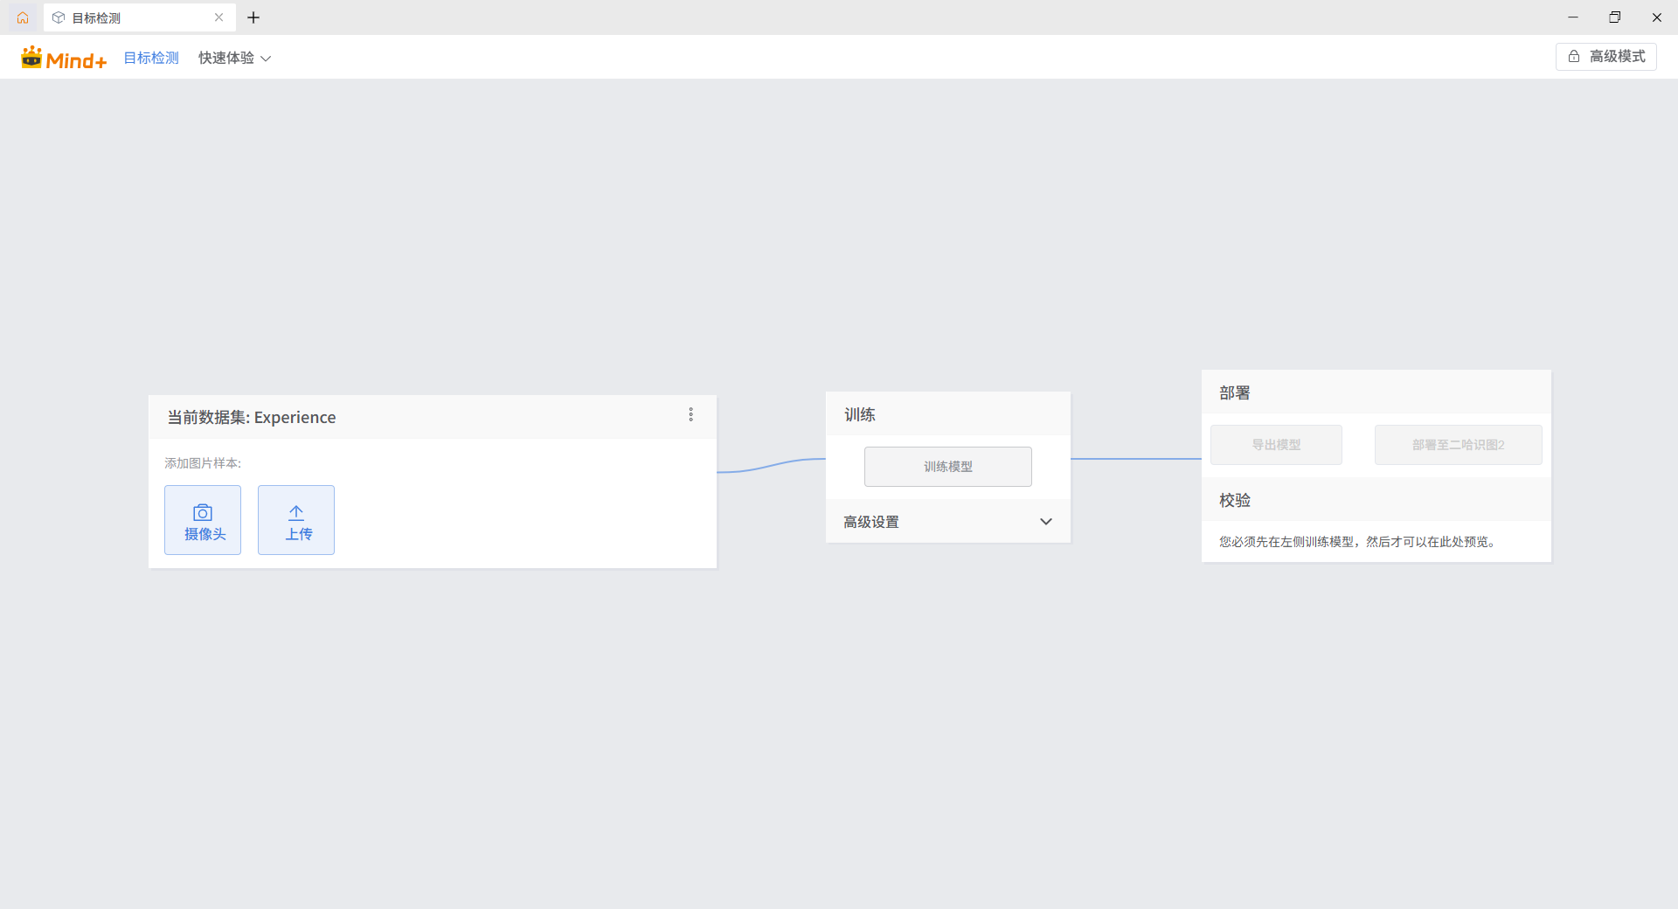Image resolution: width=1678 pixels, height=909 pixels.
Task: Click the lock icon beside 高级模式
Action: click(1574, 57)
